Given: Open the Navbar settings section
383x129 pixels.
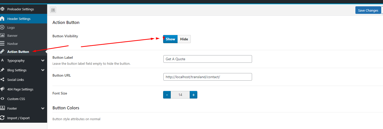Looking at the screenshot, I should 12,44.
